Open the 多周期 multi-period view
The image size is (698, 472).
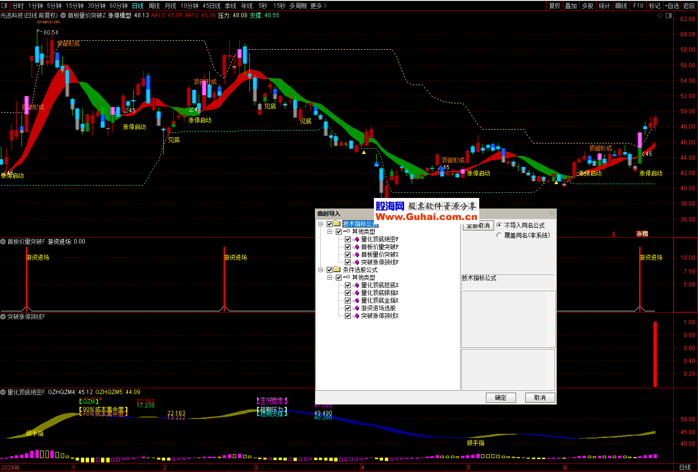pyautogui.click(x=298, y=6)
